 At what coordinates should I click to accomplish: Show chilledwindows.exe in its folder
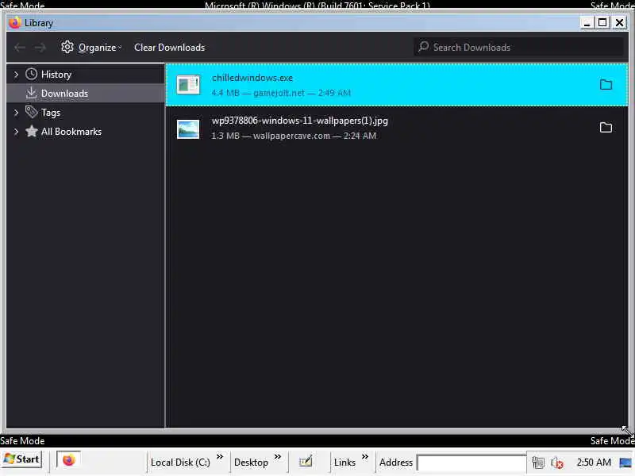[606, 85]
